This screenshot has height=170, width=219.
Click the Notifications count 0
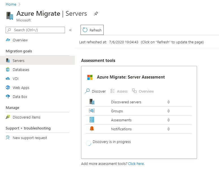pyautogui.click(x=168, y=129)
